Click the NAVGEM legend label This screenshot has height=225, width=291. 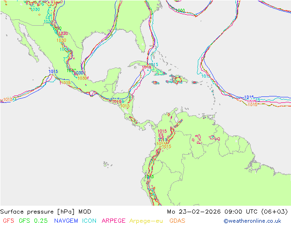tap(66, 221)
